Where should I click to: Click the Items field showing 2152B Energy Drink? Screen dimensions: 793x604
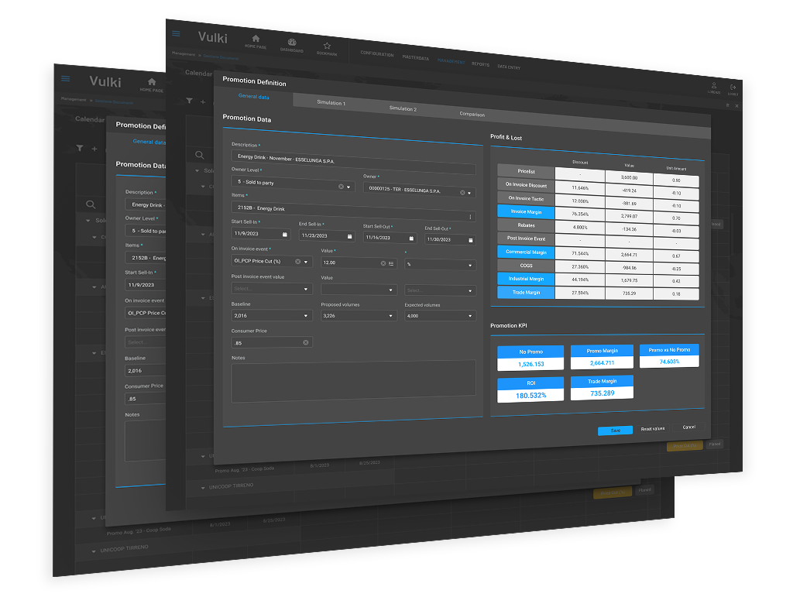(353, 212)
